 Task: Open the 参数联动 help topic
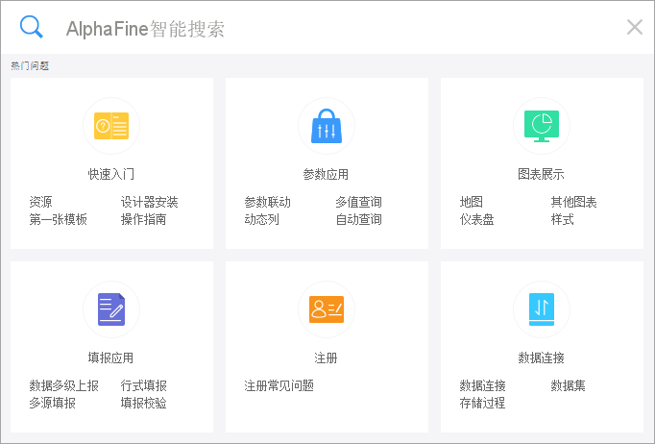click(267, 203)
